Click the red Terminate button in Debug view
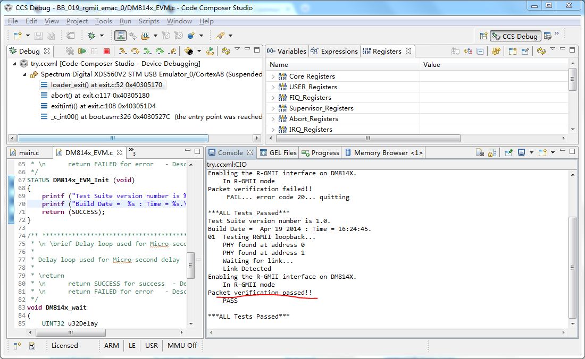This screenshot has height=359, width=585. tap(107, 51)
